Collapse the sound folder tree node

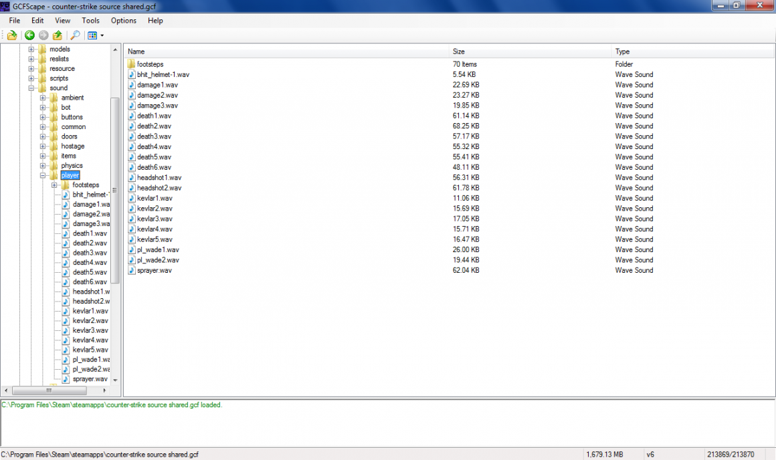coord(31,88)
